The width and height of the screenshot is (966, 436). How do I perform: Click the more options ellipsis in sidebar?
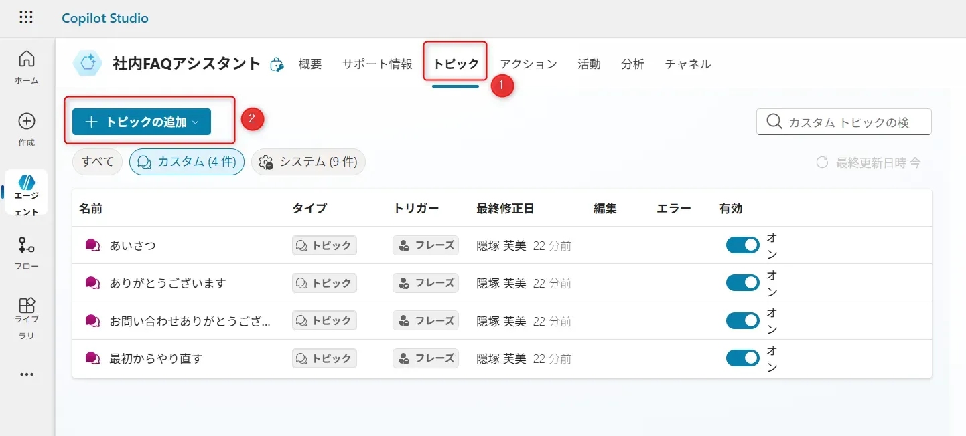tap(27, 374)
